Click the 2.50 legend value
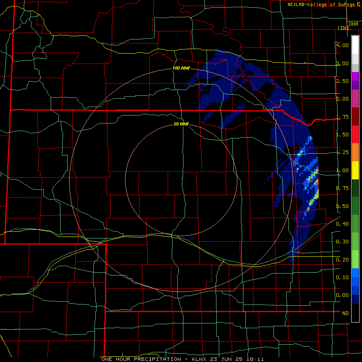 (x=342, y=81)
